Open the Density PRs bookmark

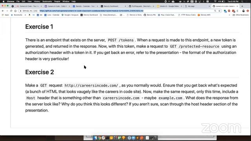tap(150, 15)
